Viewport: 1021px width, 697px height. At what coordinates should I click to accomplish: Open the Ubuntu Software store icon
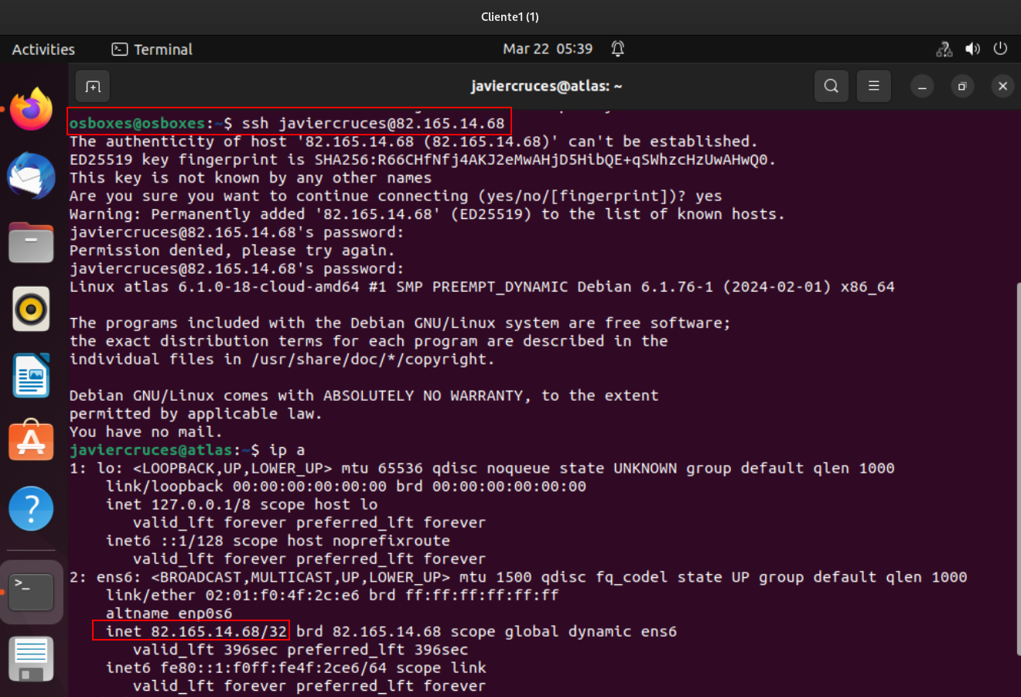[x=31, y=442]
